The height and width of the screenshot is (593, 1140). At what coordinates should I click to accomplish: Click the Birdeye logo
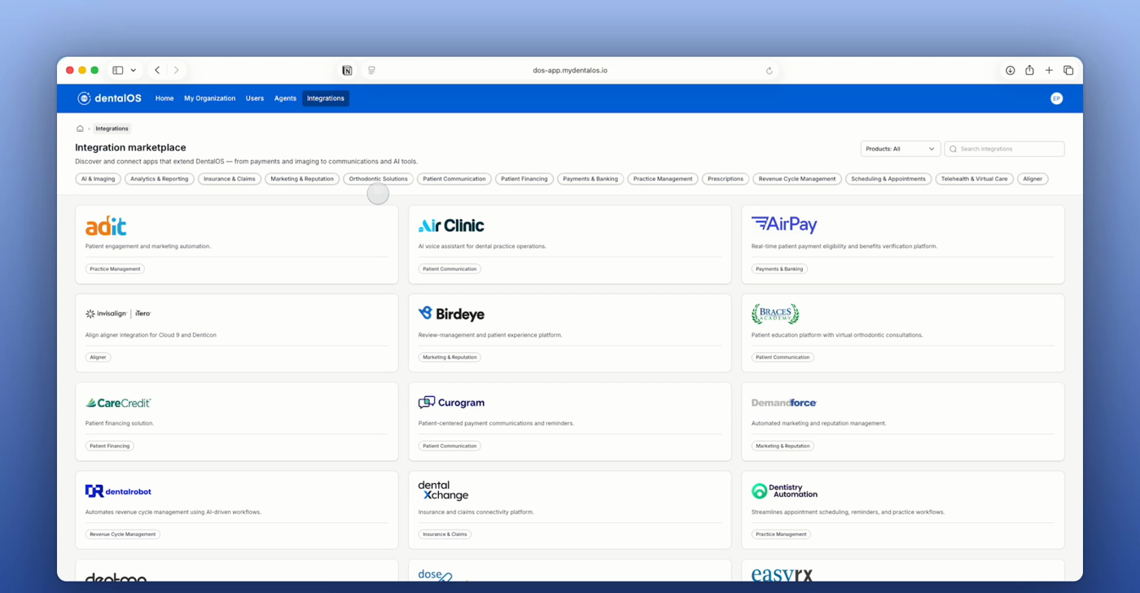point(451,314)
